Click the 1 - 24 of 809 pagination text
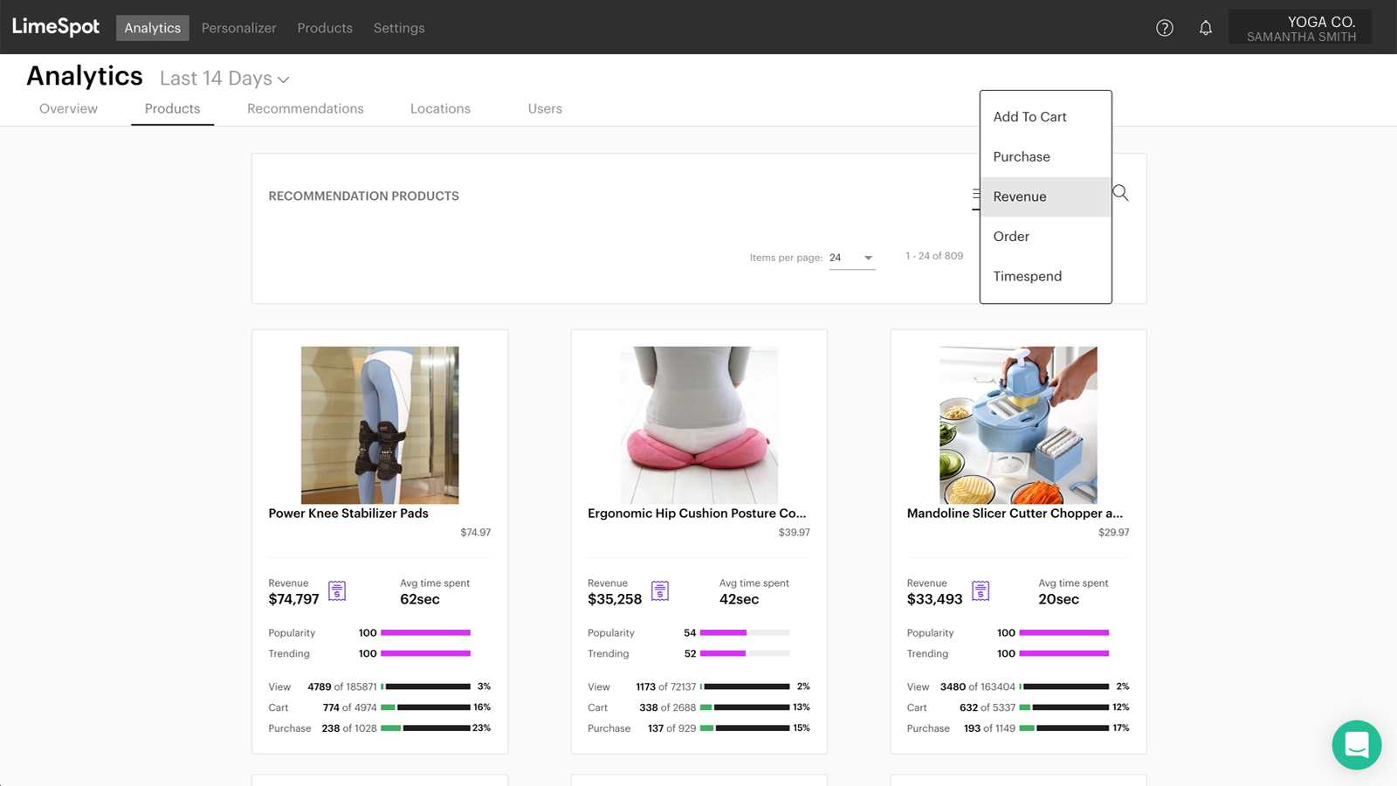Image resolution: width=1397 pixels, height=786 pixels. click(x=934, y=256)
